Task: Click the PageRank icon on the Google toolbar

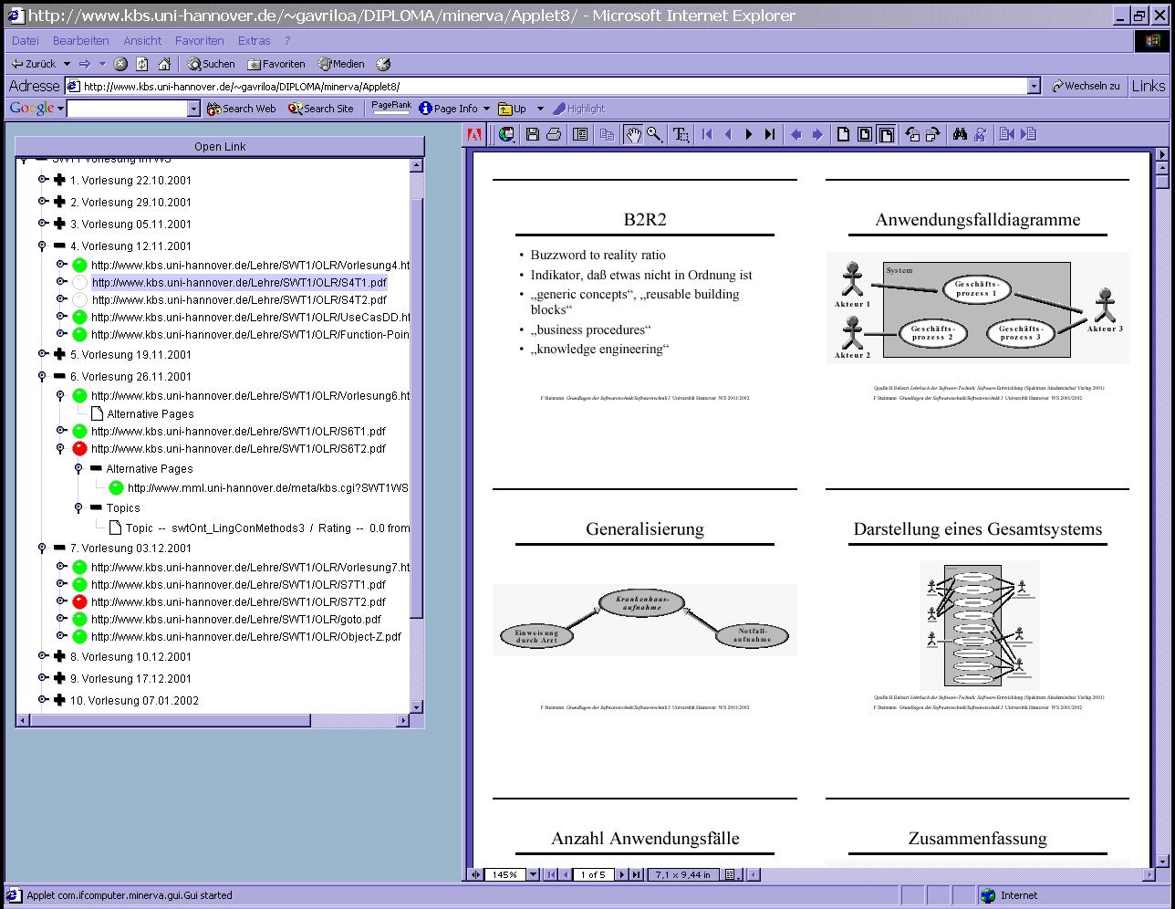Action: (x=390, y=106)
